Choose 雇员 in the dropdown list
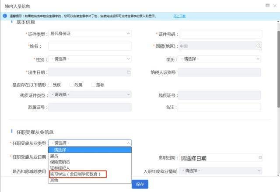The height and width of the screenshot is (192, 280). pos(55,156)
